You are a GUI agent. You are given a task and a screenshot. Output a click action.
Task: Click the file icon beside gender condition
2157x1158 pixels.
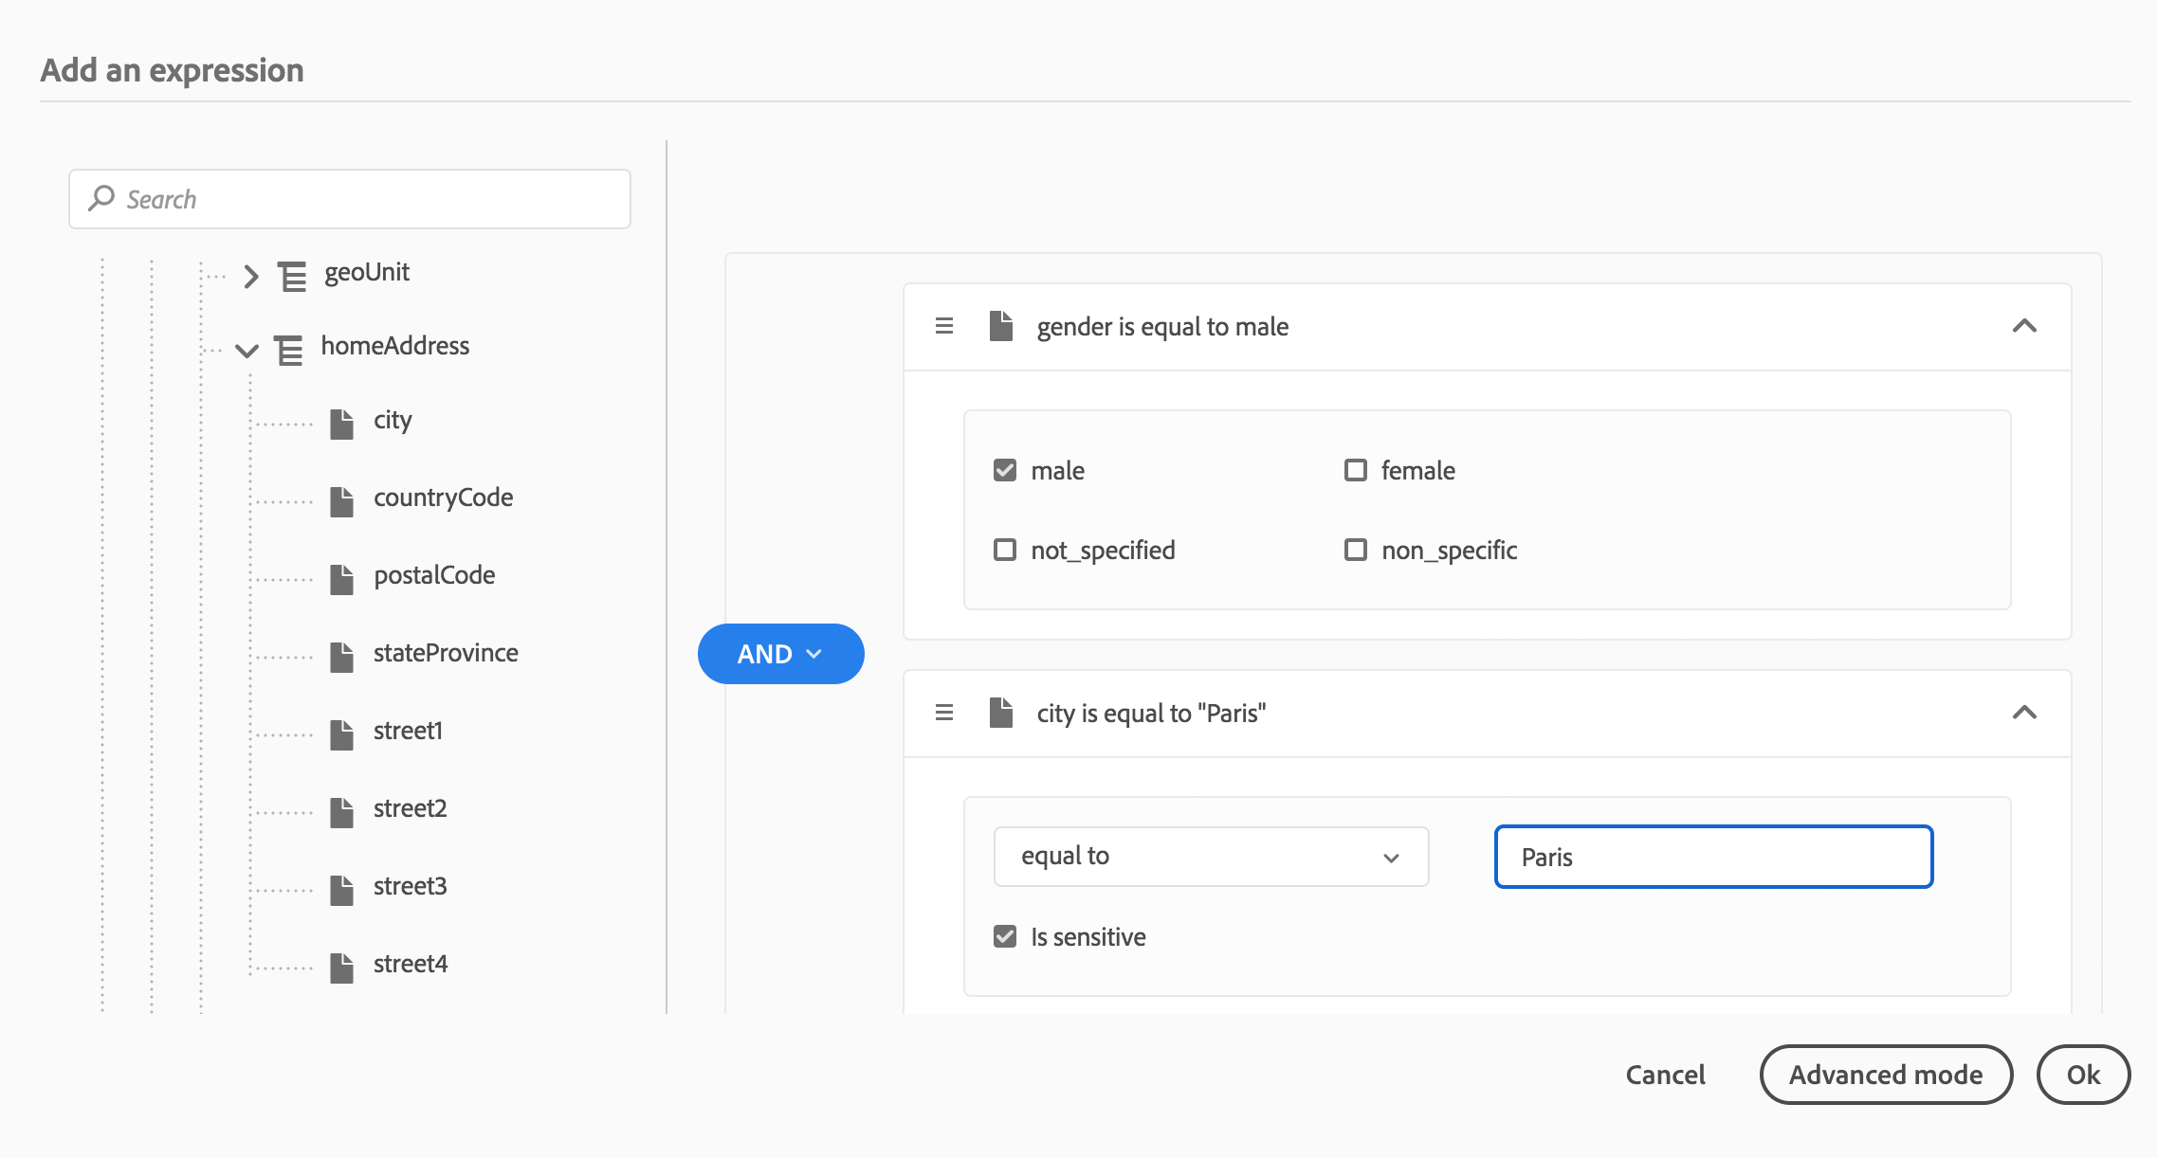pyautogui.click(x=1000, y=326)
